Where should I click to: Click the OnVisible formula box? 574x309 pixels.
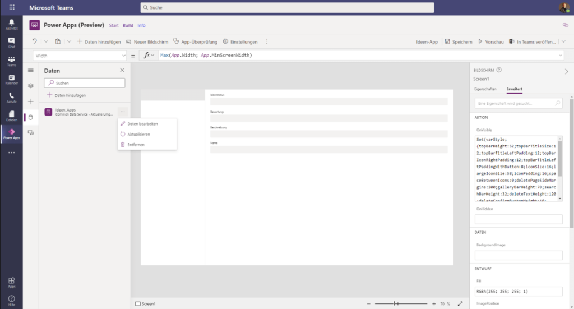(x=519, y=168)
